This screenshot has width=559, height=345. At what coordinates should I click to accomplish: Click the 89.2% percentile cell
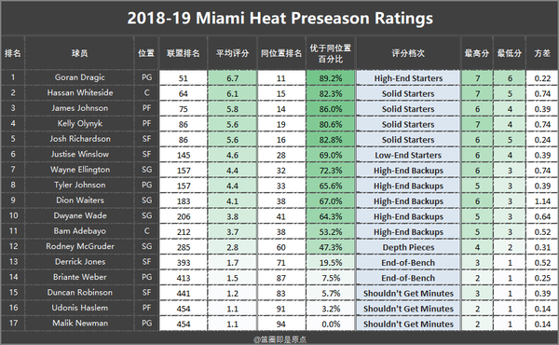point(331,78)
